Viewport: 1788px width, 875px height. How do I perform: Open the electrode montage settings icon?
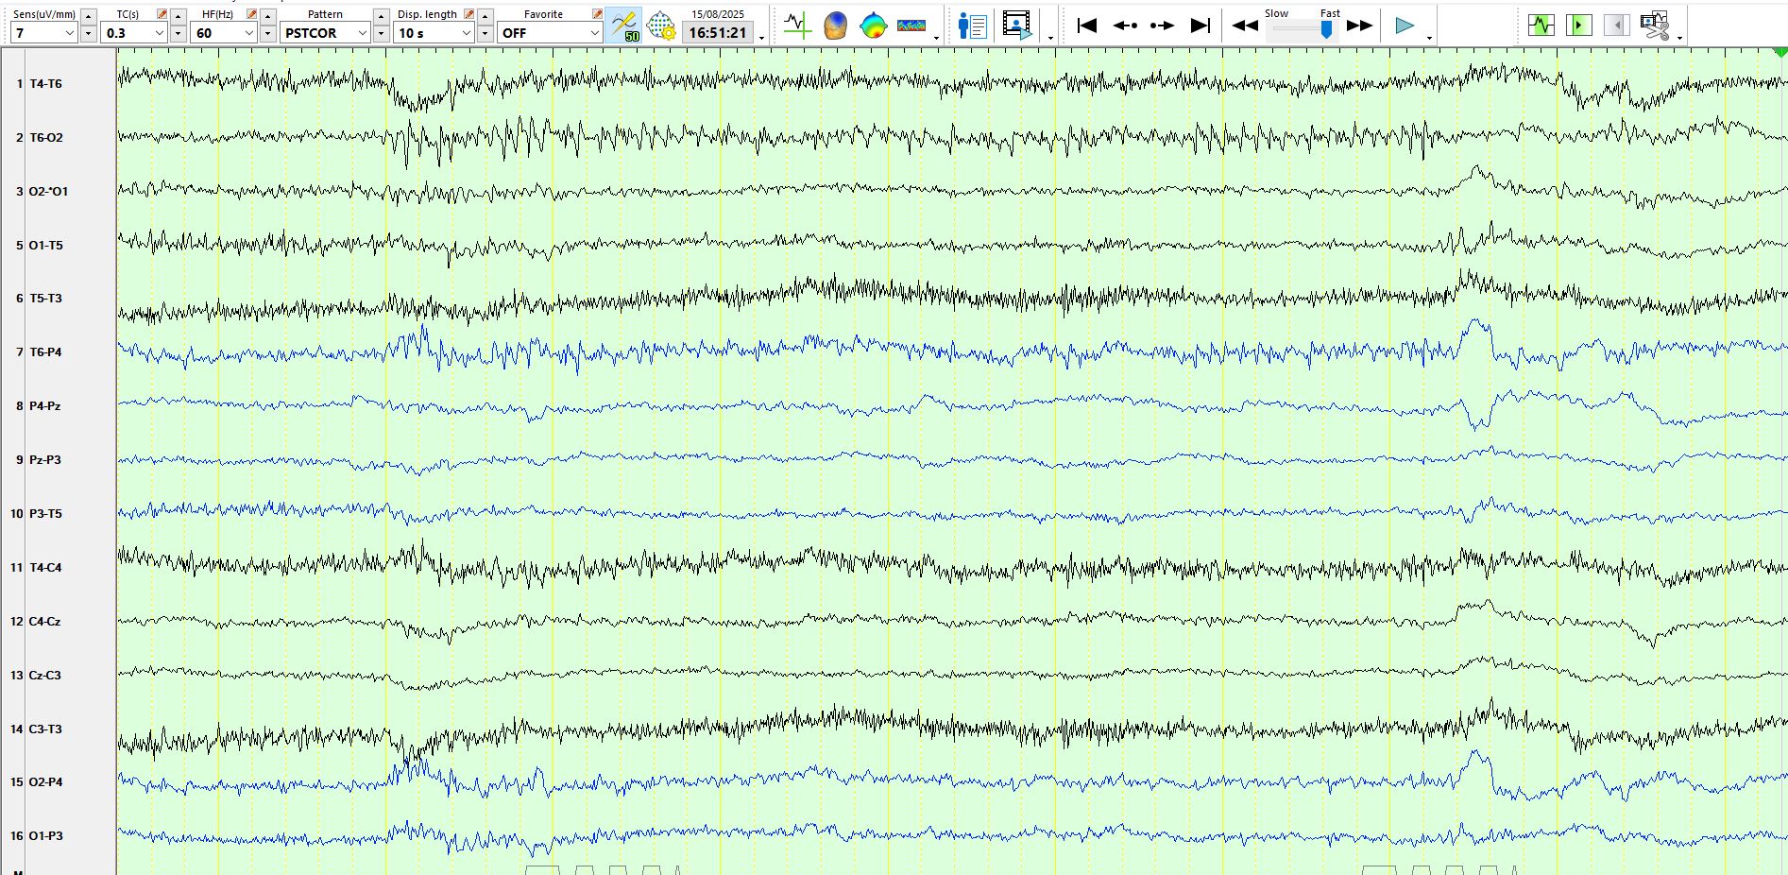(x=661, y=26)
